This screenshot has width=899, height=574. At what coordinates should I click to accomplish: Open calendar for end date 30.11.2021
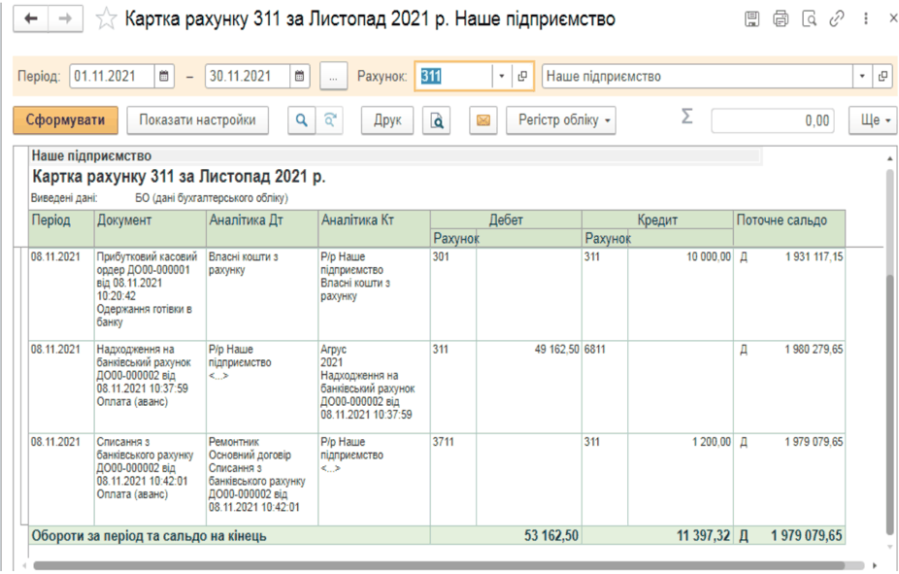299,76
